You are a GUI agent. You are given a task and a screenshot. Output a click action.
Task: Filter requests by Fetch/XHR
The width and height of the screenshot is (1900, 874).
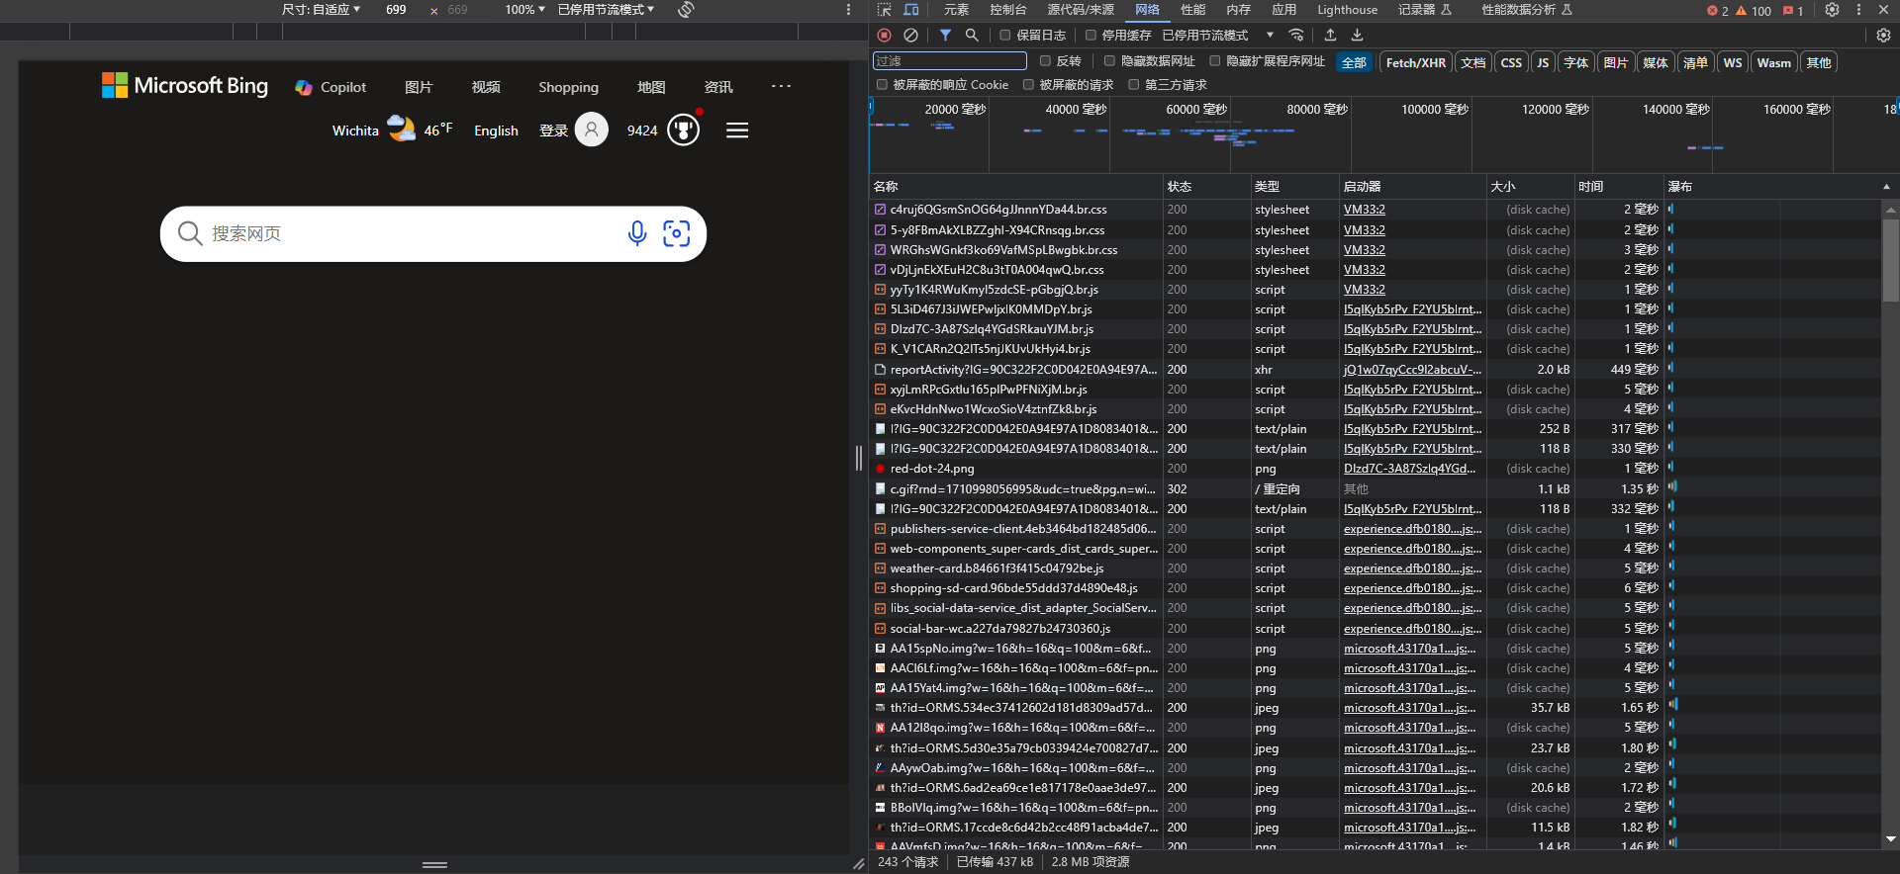[1415, 62]
